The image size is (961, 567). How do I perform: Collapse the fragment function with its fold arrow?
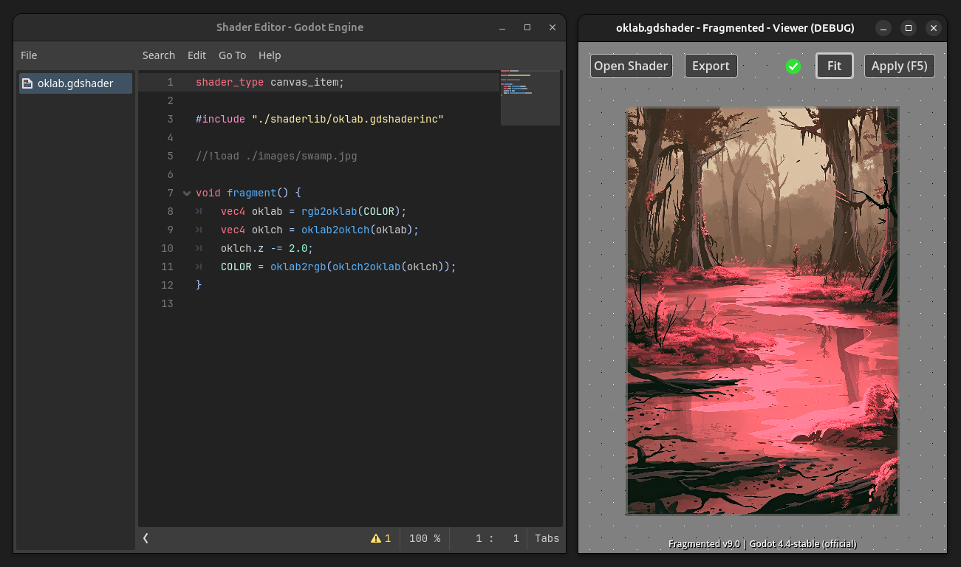186,193
